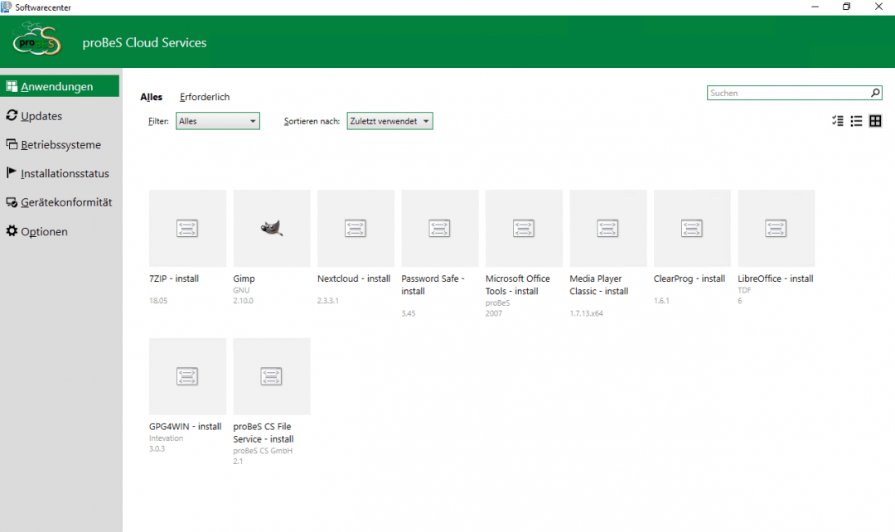The width and height of the screenshot is (895, 532).
Task: Switch to multi-select list view
Action: (837, 121)
